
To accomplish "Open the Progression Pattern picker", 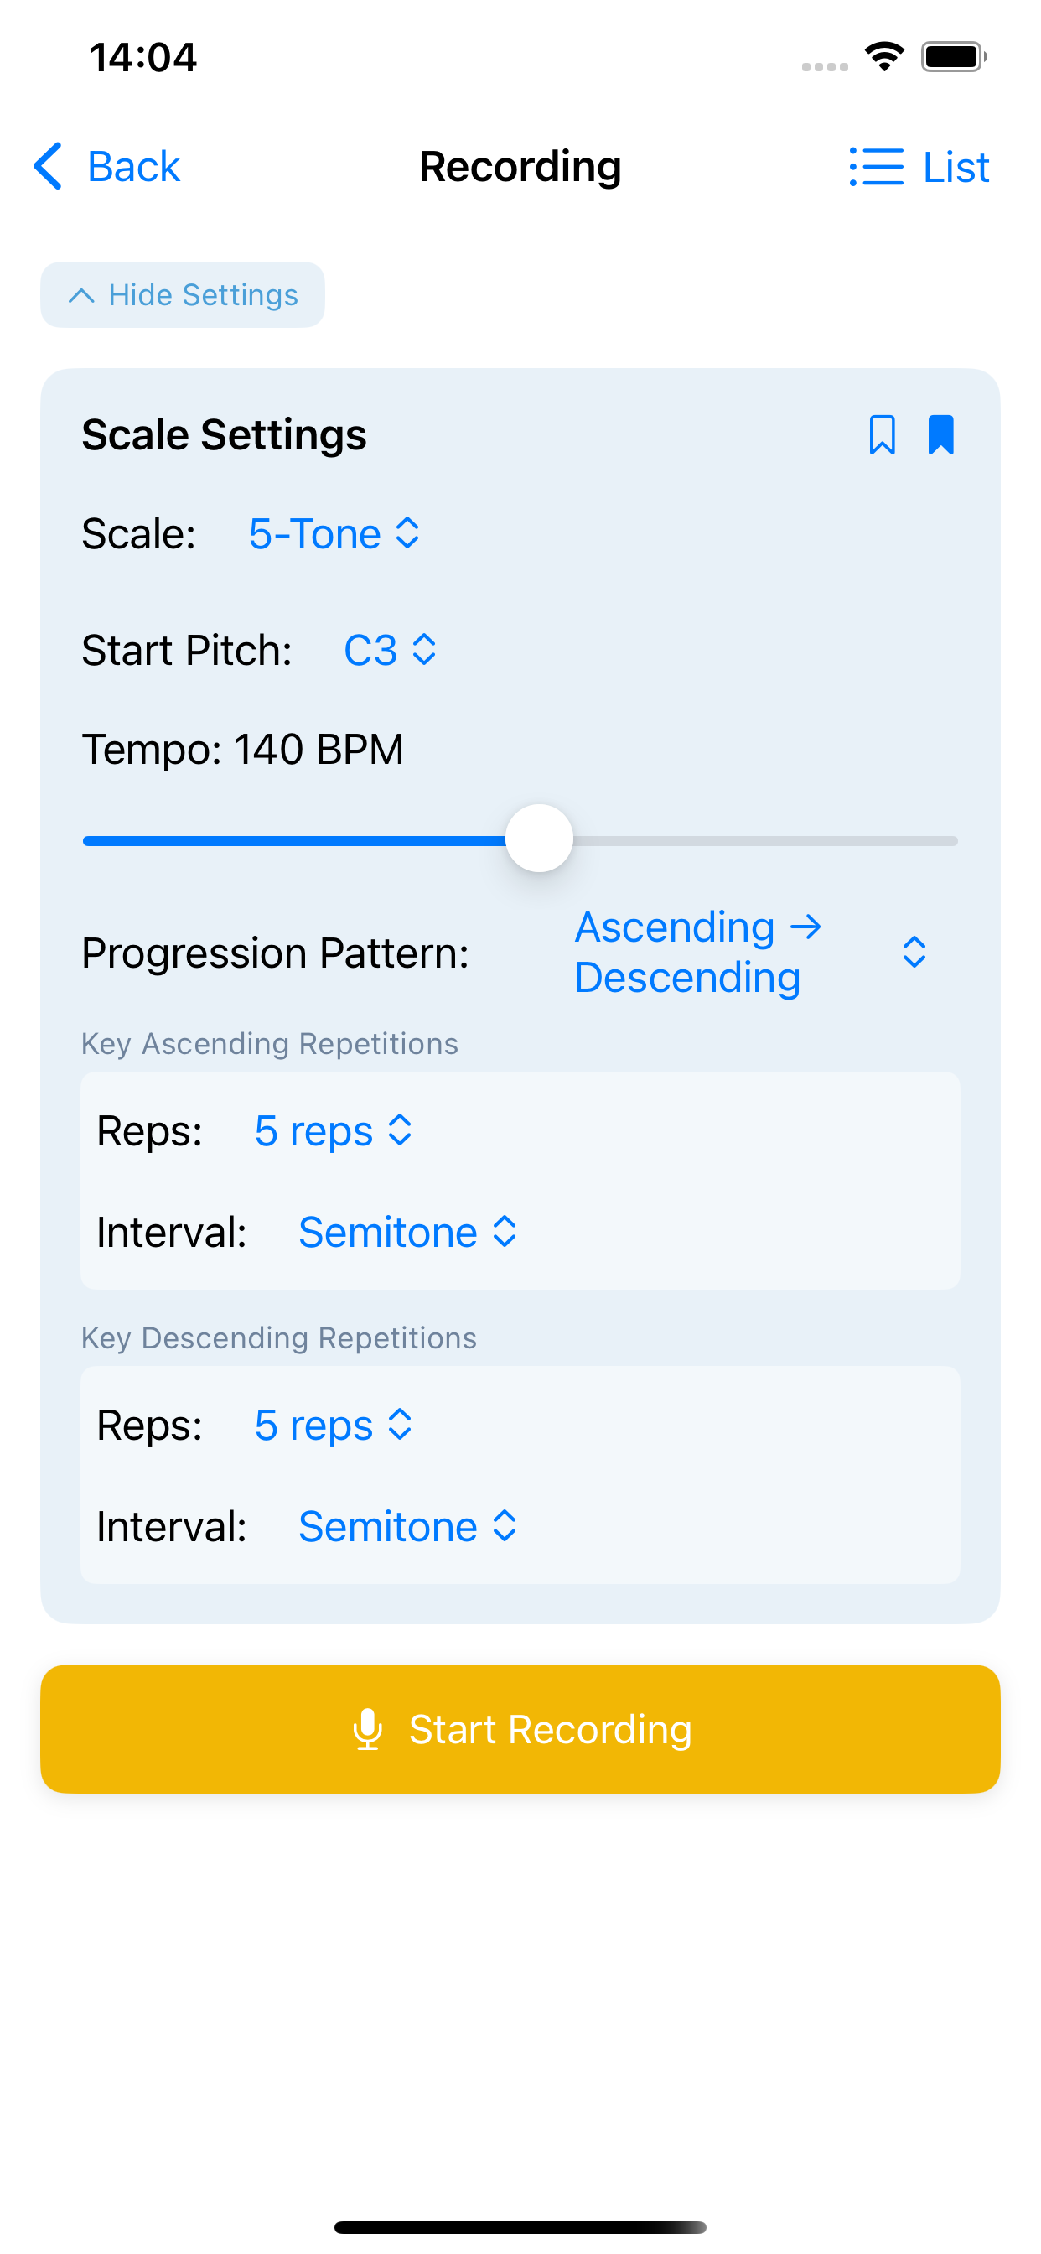I will 749,952.
